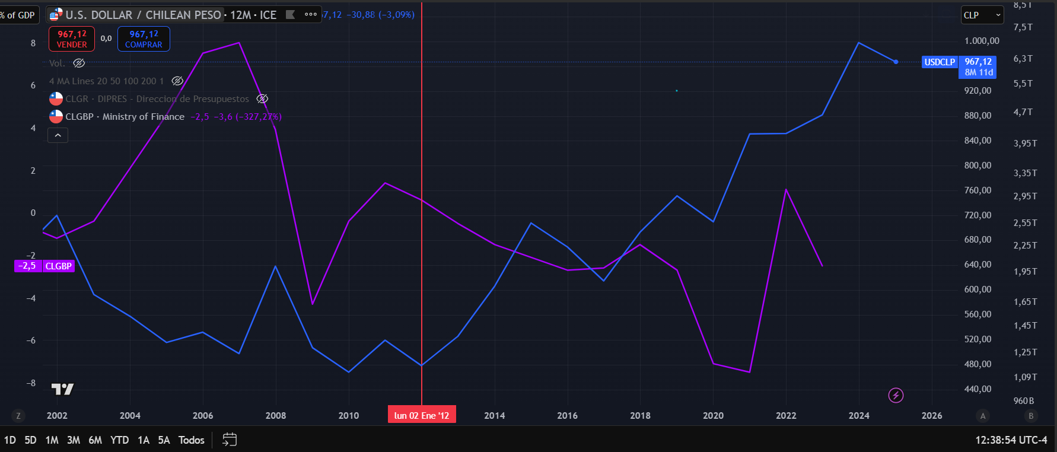Click the purple lightning bolt icon

point(896,395)
